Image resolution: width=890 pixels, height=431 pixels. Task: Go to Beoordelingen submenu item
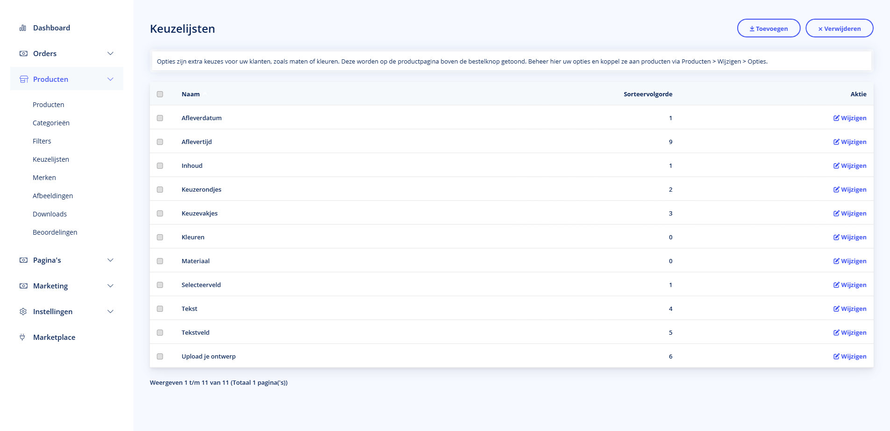(x=55, y=232)
